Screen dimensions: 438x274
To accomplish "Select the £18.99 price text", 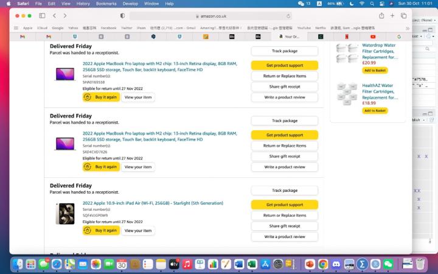I will 369,103.
